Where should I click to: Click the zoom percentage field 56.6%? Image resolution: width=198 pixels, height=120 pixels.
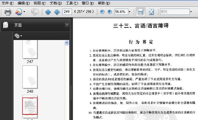[x=121, y=12]
